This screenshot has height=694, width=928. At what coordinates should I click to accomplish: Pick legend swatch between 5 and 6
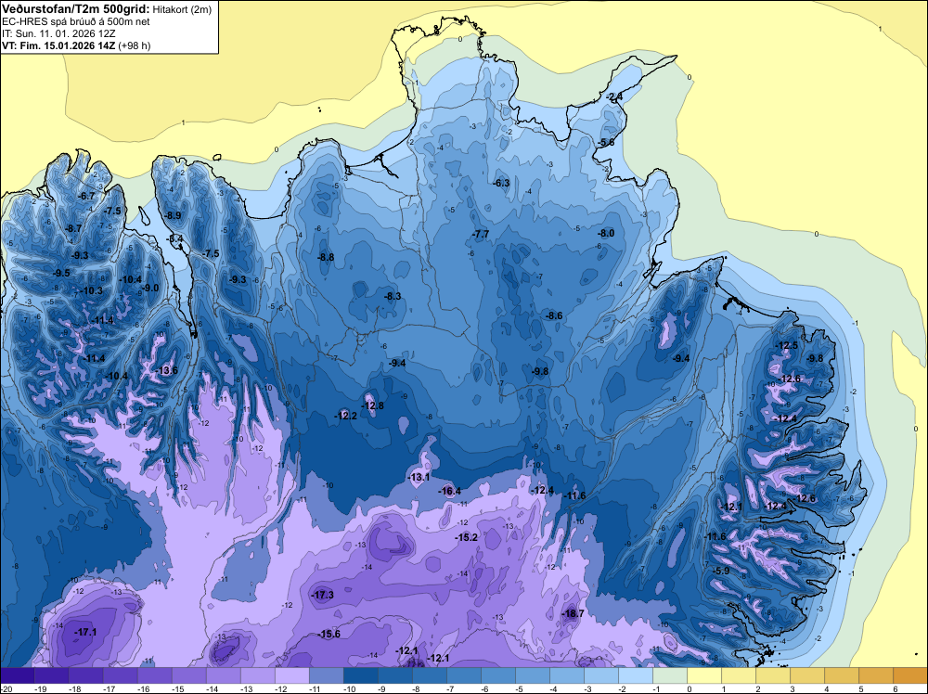coord(877,675)
